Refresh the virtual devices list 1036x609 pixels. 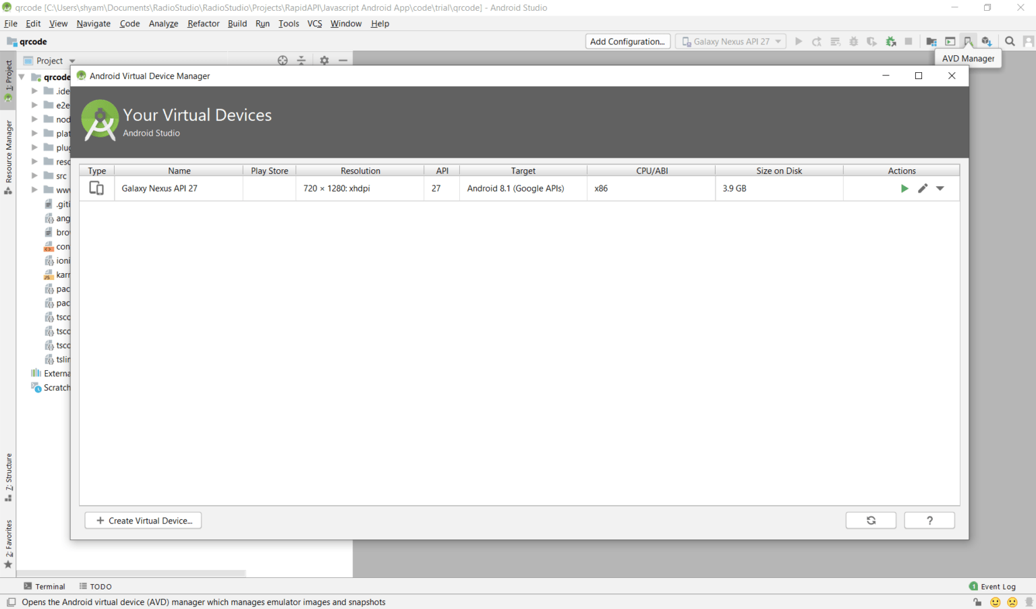(x=871, y=521)
